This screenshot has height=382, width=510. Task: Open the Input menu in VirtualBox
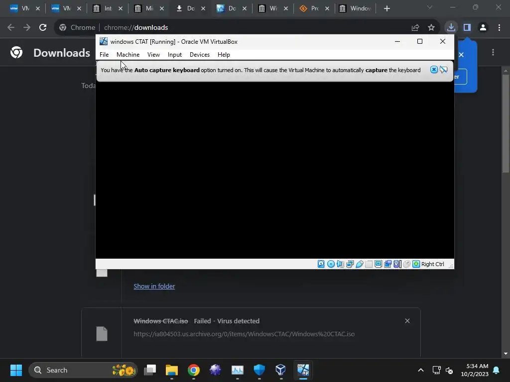[175, 55]
